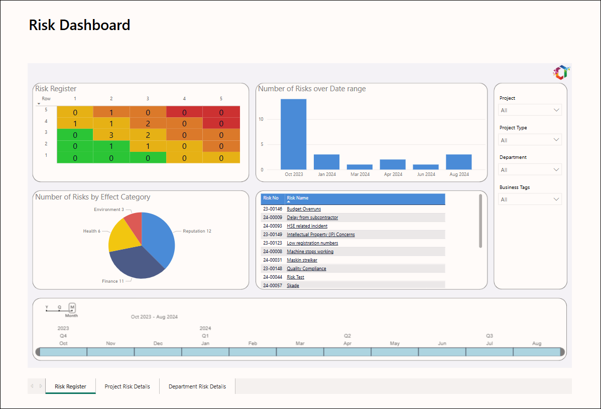This screenshot has width=601, height=409.
Task: Open the Department Risk Details tab
Action: [x=197, y=386]
